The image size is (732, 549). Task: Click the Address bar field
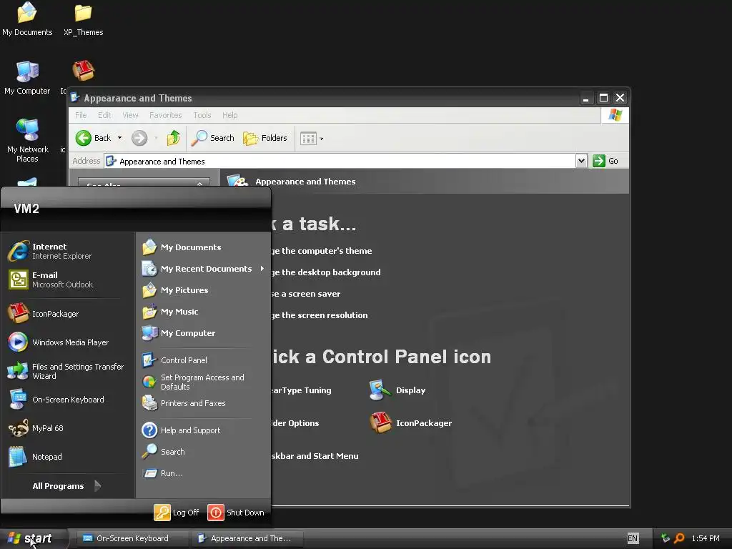click(340, 161)
